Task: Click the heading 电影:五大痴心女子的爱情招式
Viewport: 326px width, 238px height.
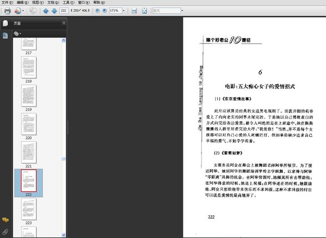Action: tap(260, 86)
